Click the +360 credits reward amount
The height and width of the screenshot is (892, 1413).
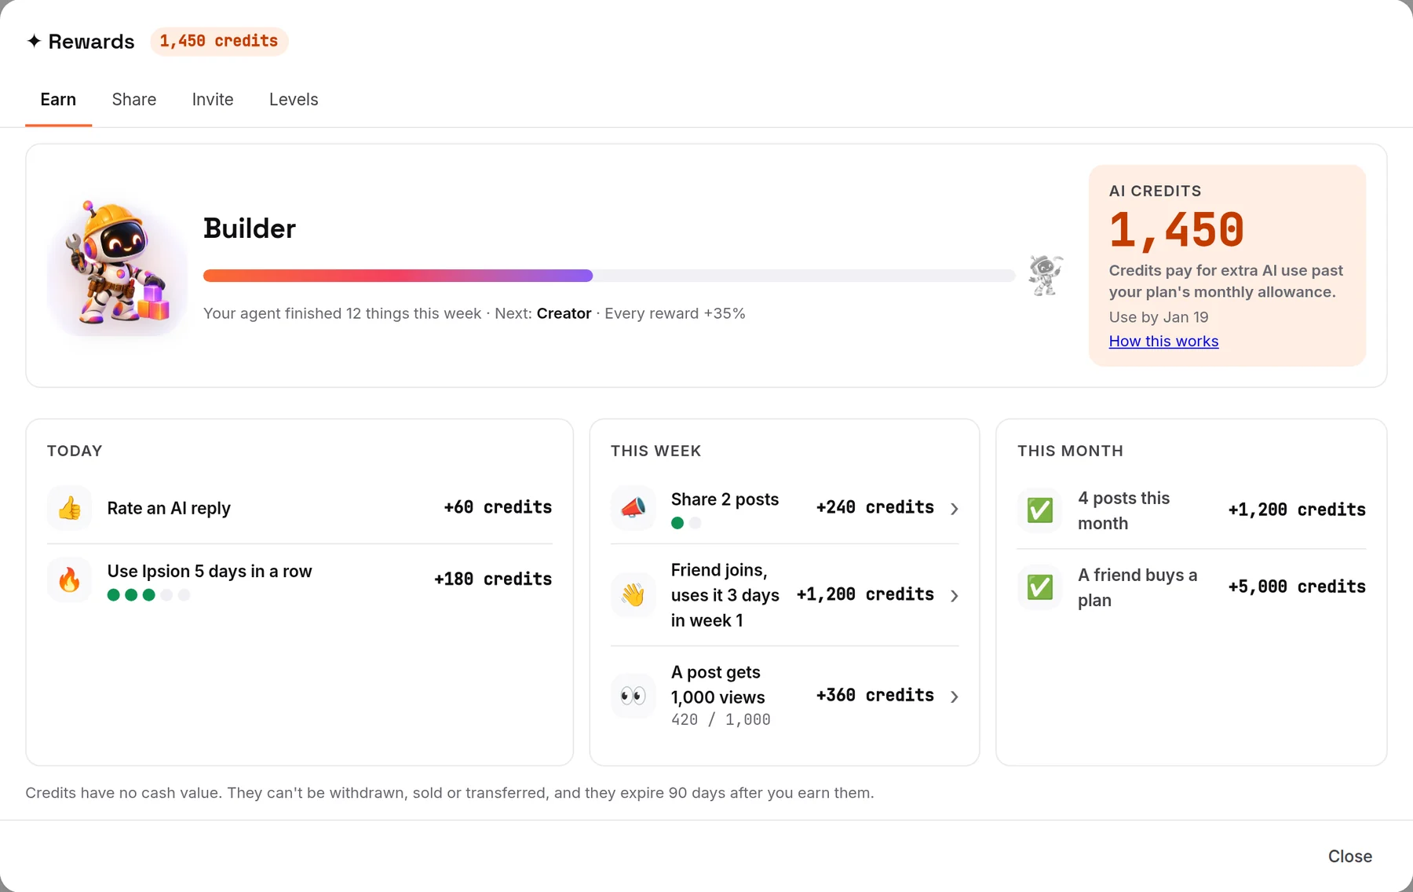coord(875,696)
